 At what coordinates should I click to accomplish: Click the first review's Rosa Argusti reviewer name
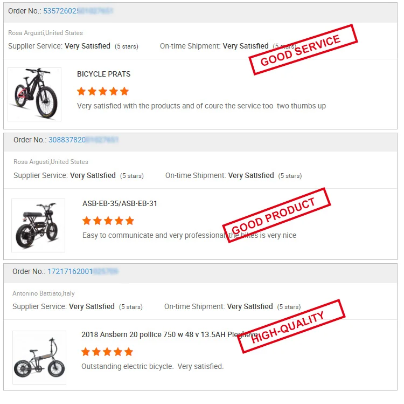point(45,33)
